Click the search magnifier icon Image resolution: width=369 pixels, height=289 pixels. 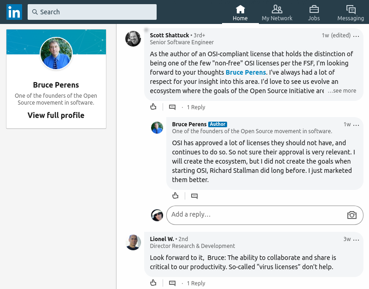(35, 12)
